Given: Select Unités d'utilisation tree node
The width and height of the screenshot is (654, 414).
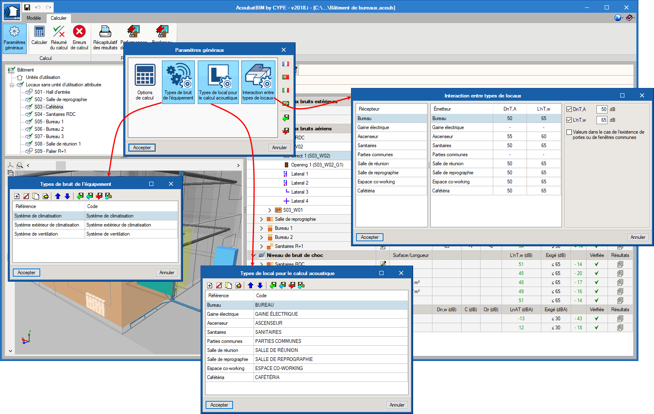Looking at the screenshot, I should [x=43, y=77].
